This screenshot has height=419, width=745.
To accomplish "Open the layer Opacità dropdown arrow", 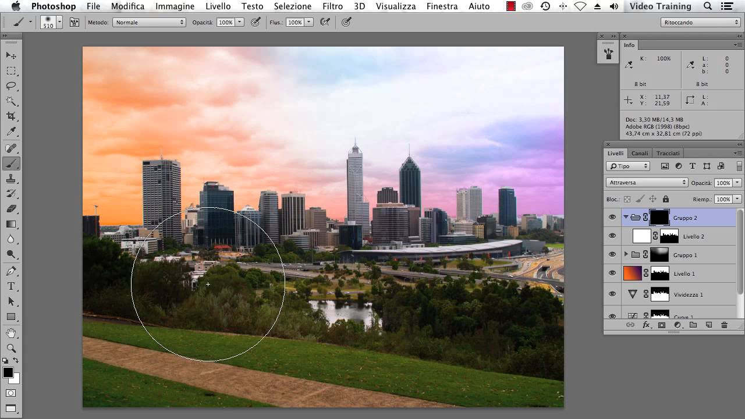I will tap(737, 183).
